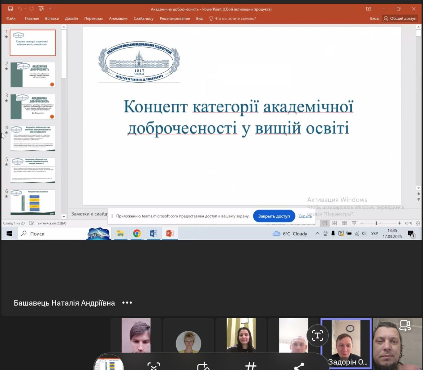Switch to Reading view icon
This screenshot has height=370, width=423.
[x=345, y=223]
